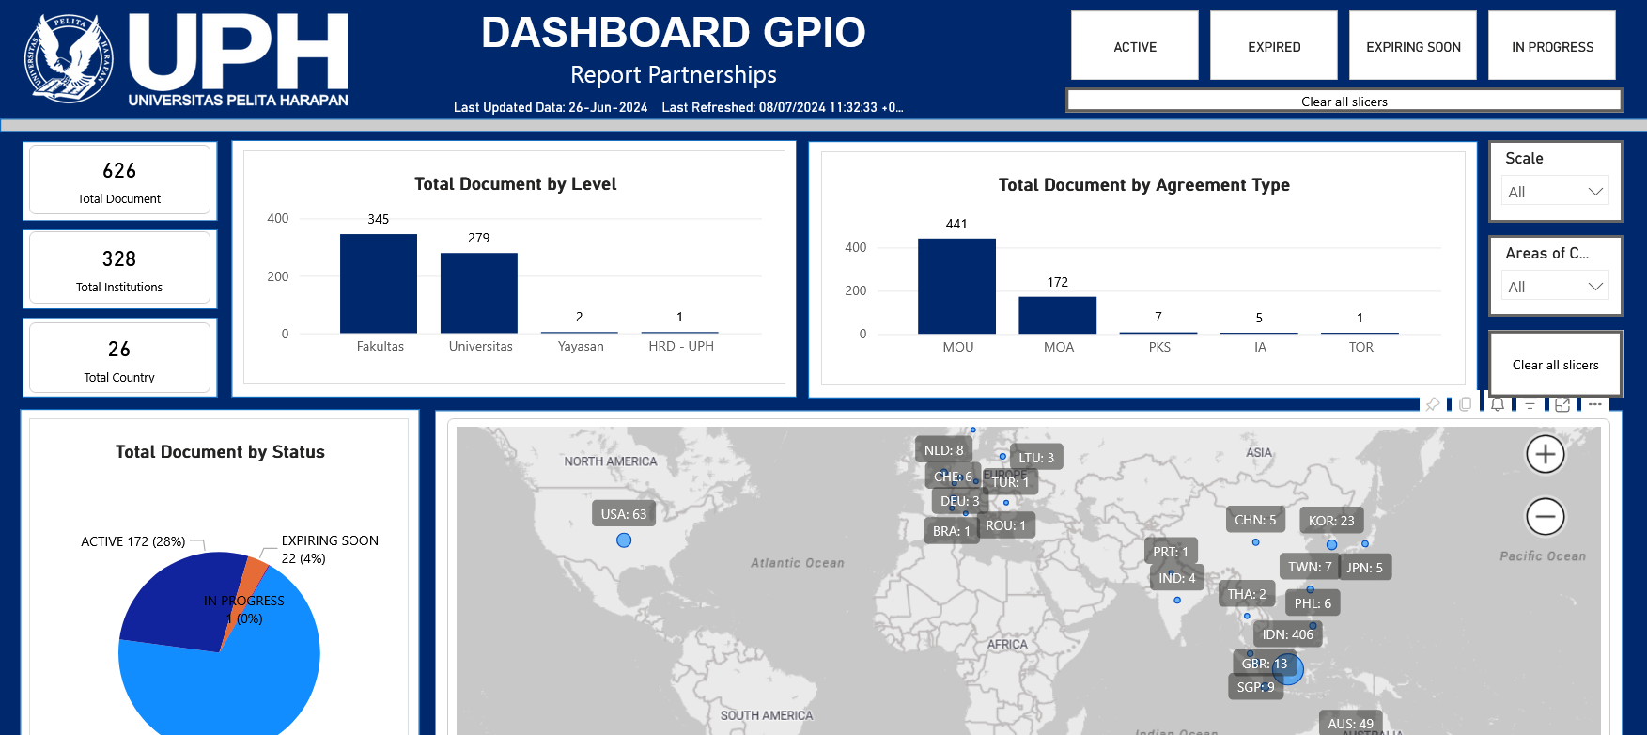Image resolution: width=1647 pixels, height=735 pixels.
Task: Filter by IN PROGRESS status
Action: point(1552,46)
